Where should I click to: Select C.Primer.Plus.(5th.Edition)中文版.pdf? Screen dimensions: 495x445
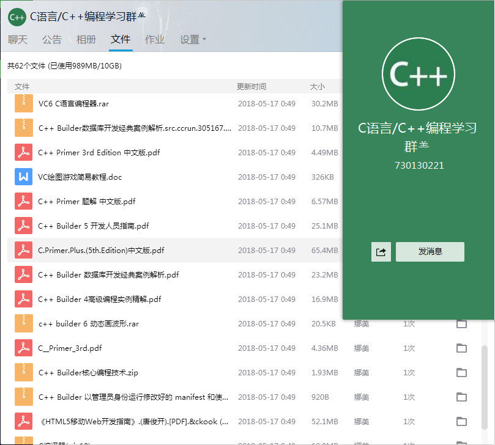pos(101,251)
